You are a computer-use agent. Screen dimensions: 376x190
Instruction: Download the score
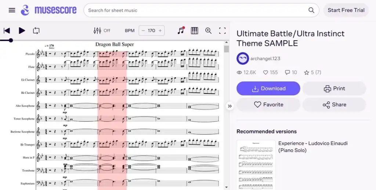268,88
